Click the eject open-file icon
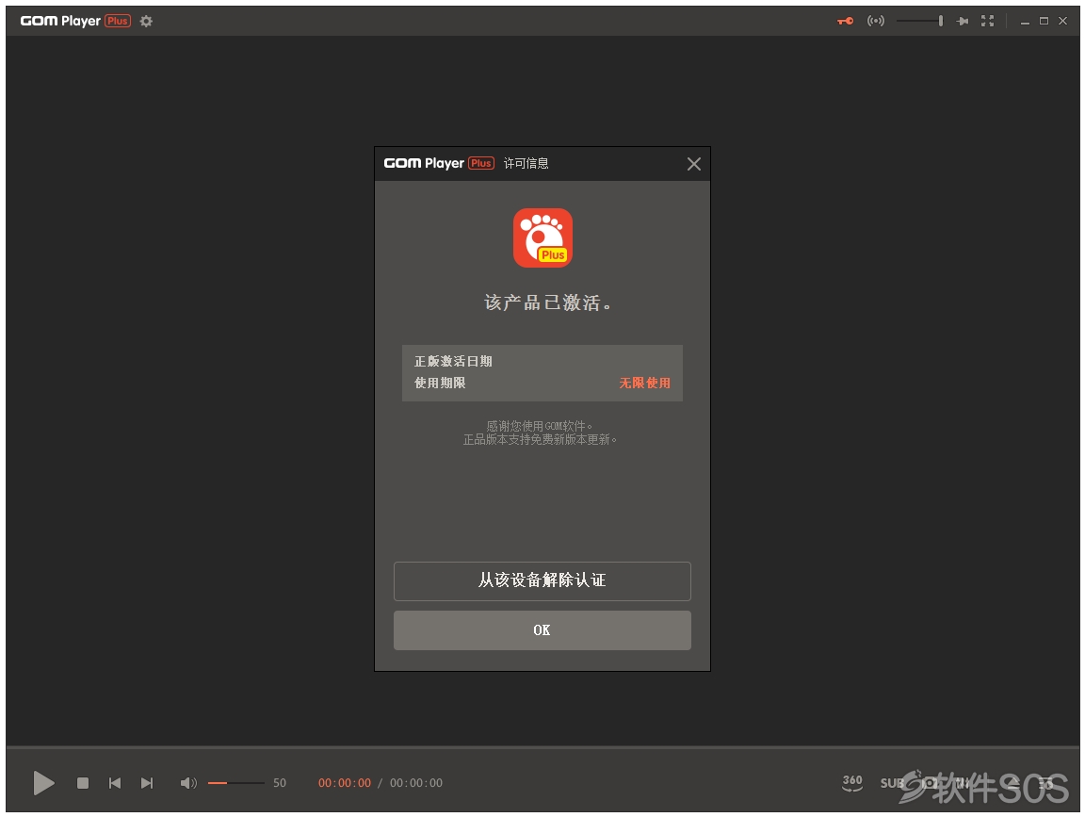1085x817 pixels. 1013,783
